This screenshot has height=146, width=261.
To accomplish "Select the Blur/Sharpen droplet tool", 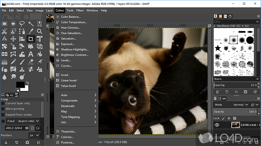I will (5, 77).
